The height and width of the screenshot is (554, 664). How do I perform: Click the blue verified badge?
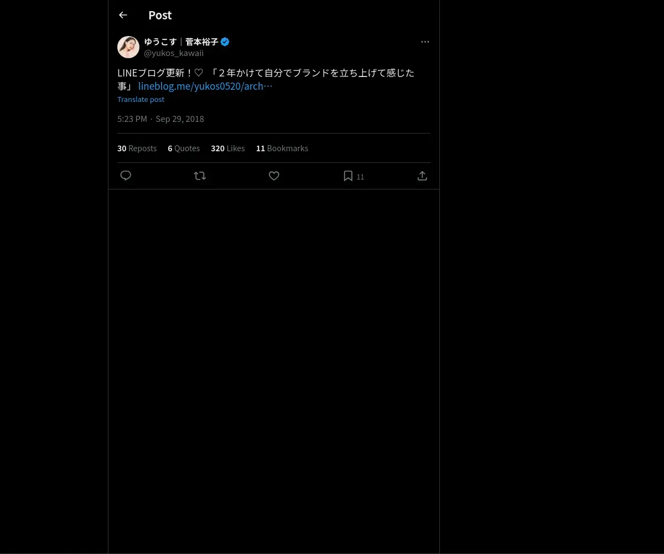click(x=225, y=42)
